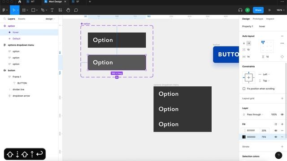The image size is (287, 161).
Task: Click the 000000 fill color swatch
Action: (244, 137)
